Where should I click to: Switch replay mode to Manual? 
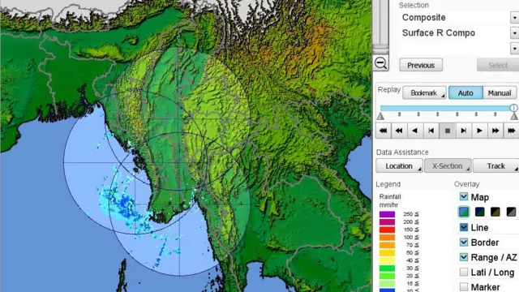pyautogui.click(x=500, y=93)
